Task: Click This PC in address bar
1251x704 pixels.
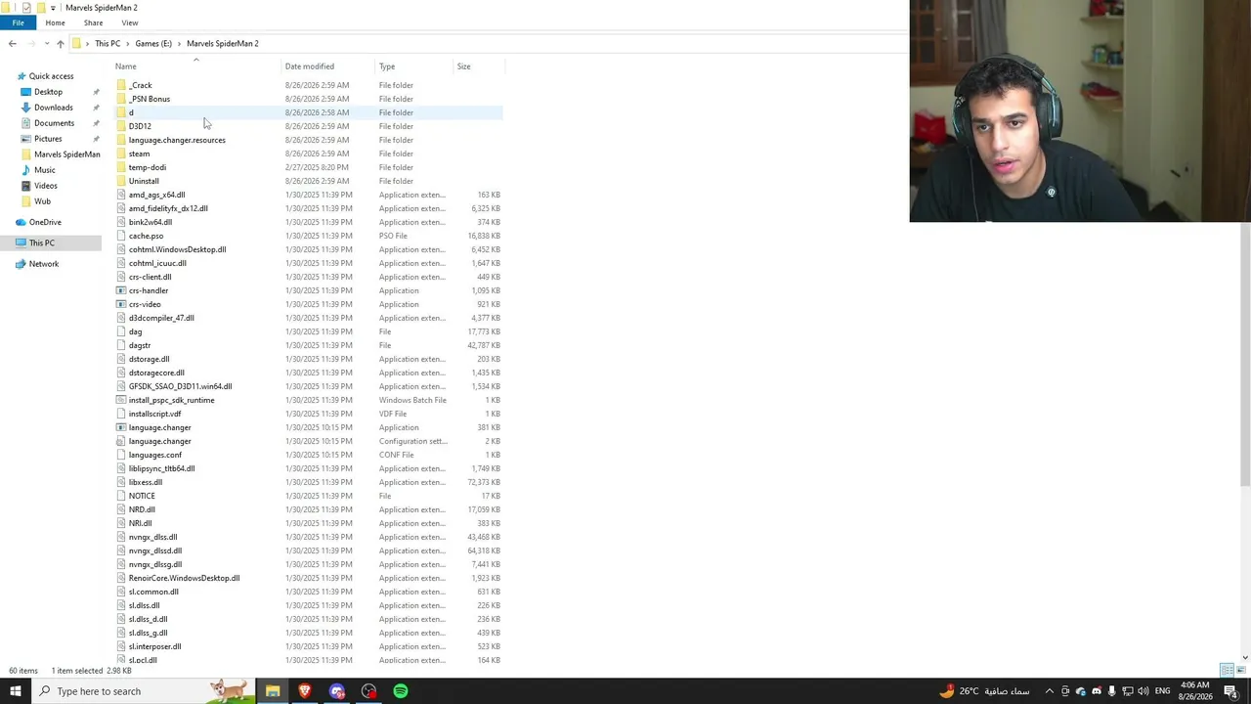Action: tap(108, 43)
